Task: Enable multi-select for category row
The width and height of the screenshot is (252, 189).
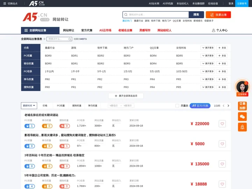Action: coord(222,48)
